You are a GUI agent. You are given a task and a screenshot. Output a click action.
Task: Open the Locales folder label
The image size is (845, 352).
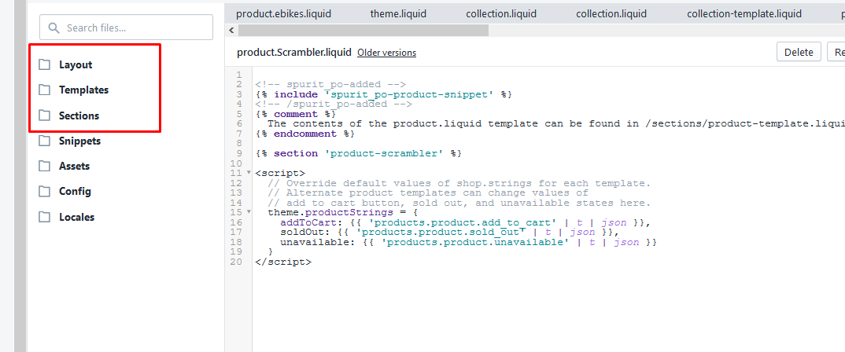pos(76,218)
